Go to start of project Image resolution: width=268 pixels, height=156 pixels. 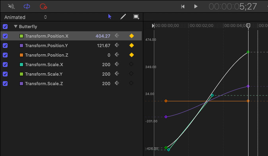183,6
